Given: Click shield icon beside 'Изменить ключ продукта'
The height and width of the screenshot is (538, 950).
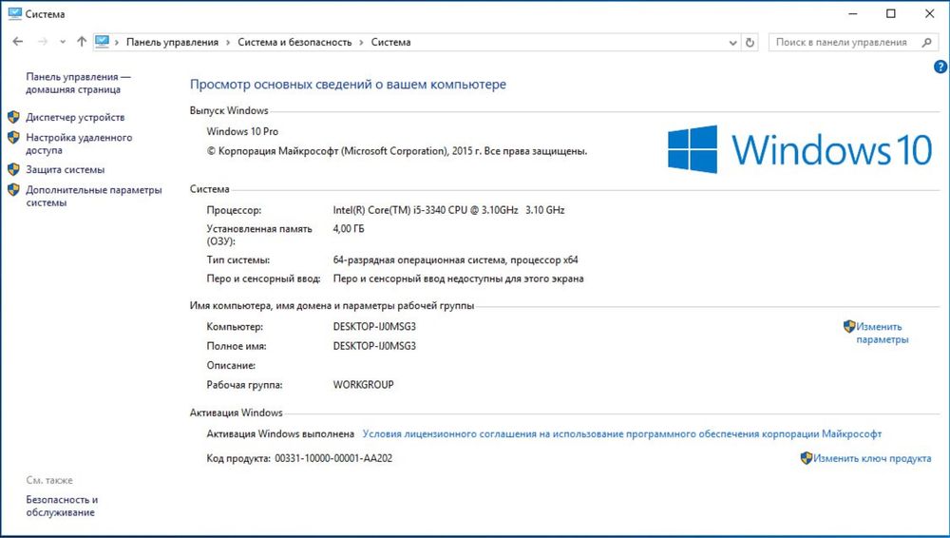Looking at the screenshot, I should point(807,458).
